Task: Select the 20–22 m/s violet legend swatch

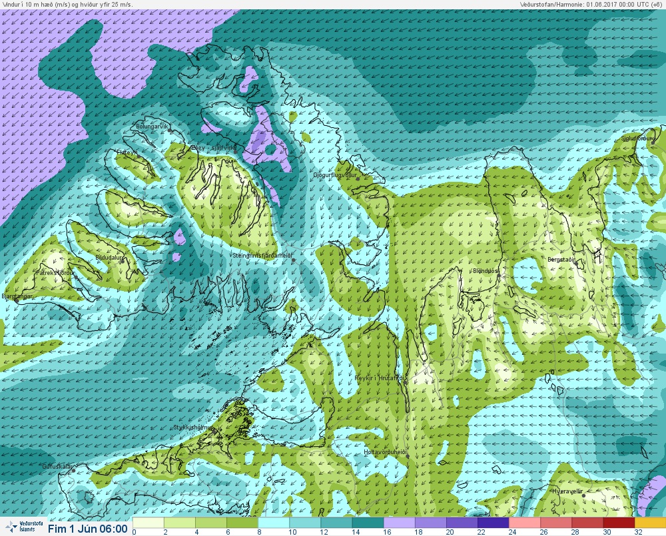Action: pyautogui.click(x=463, y=523)
